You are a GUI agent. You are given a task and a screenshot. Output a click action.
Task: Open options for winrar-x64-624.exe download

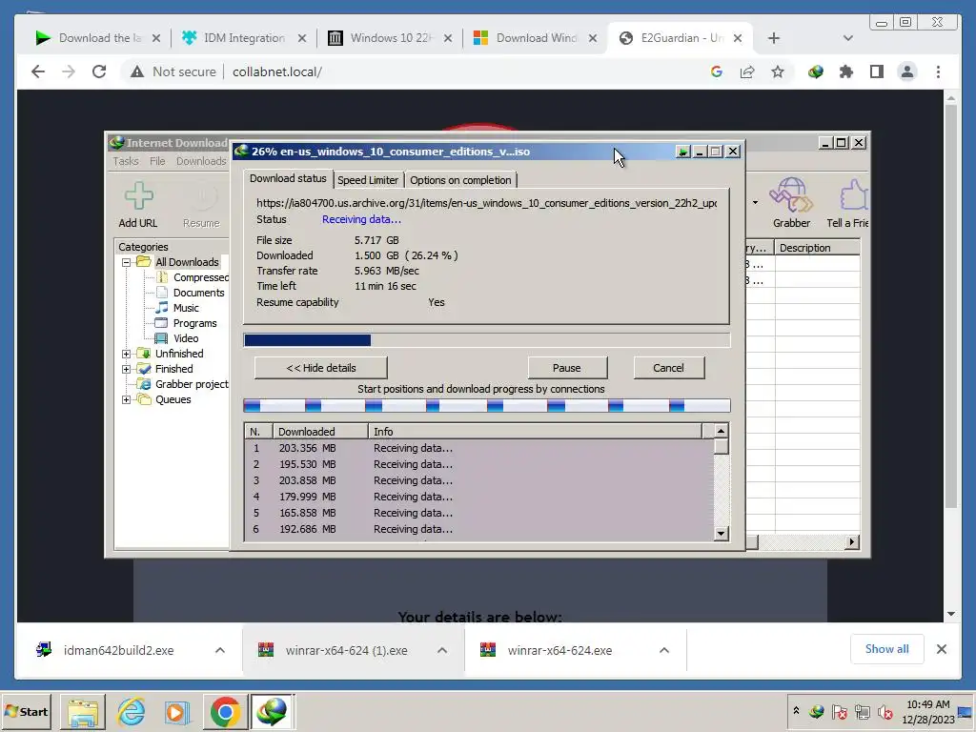click(x=664, y=650)
